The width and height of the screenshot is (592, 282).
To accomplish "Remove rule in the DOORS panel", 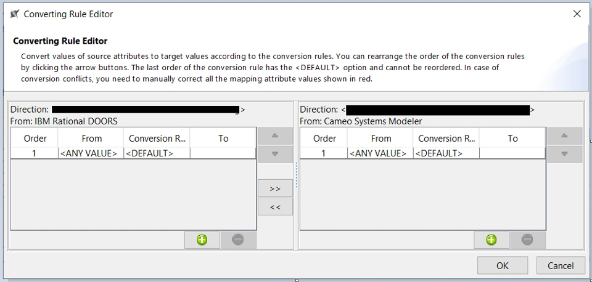I will tap(238, 240).
